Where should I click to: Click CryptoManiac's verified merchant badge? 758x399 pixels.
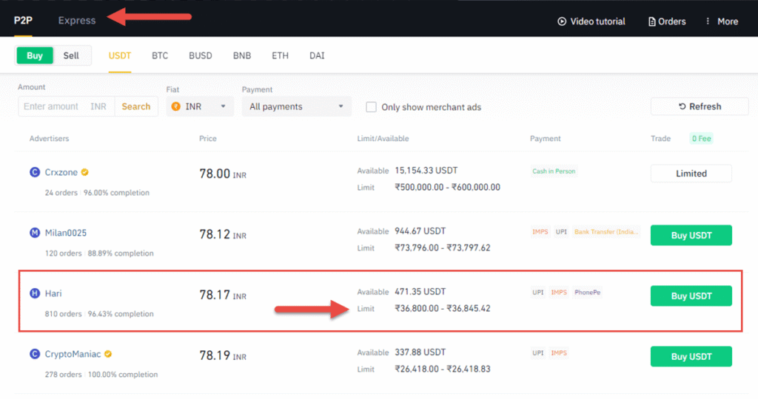coord(108,354)
